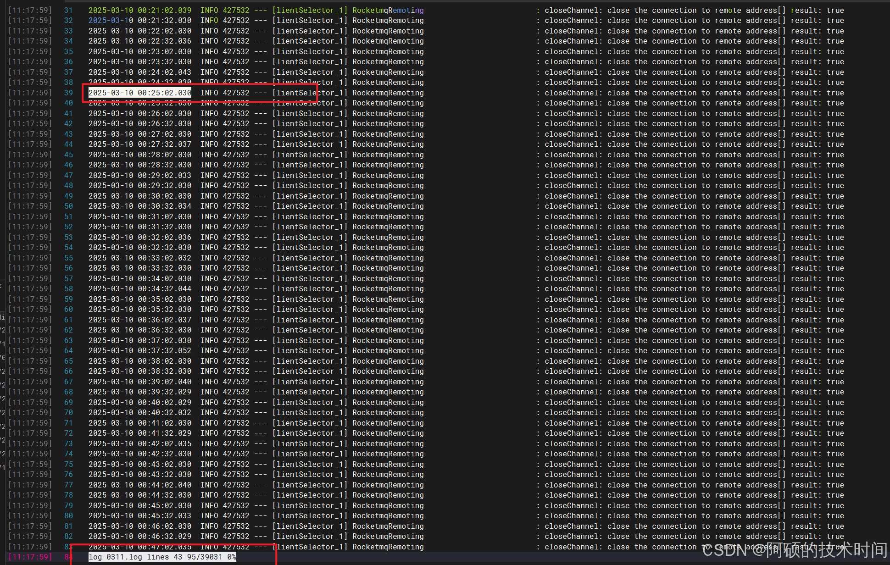
Task: Click closeChannel text on line 41
Action: [x=571, y=113]
